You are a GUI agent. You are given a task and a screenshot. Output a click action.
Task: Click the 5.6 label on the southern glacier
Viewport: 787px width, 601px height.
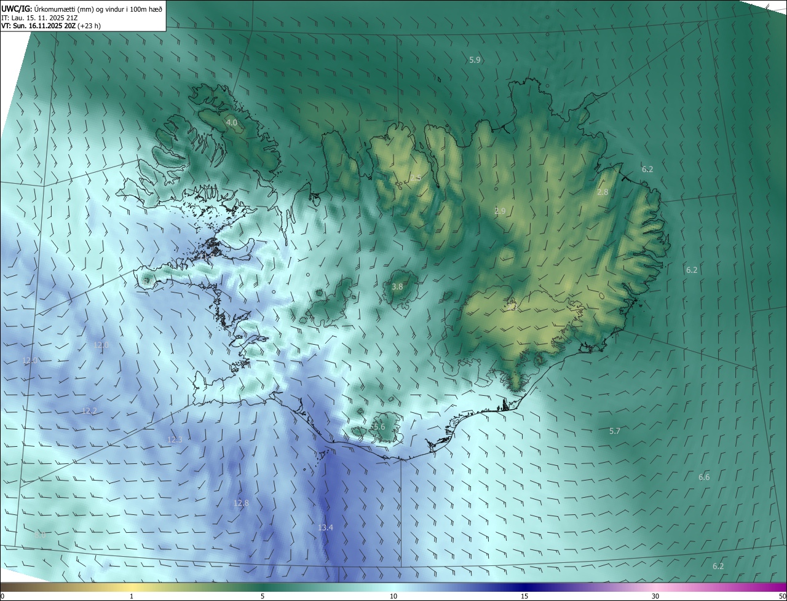[x=378, y=427]
